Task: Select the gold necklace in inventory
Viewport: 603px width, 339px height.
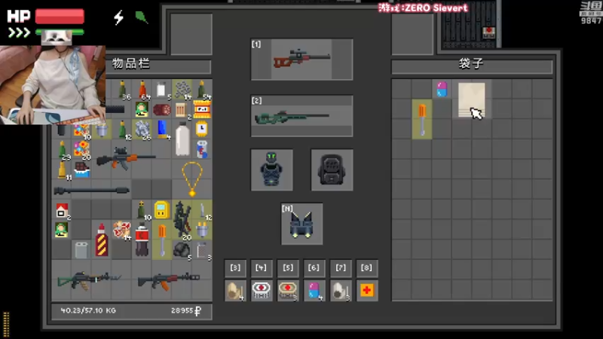Action: tap(192, 179)
